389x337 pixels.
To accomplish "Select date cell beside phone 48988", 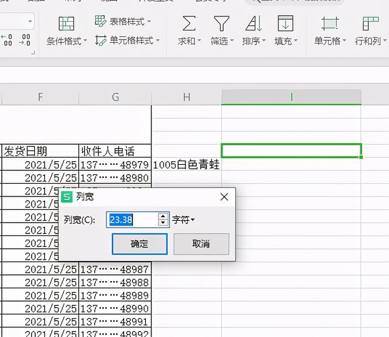I will point(40,282).
